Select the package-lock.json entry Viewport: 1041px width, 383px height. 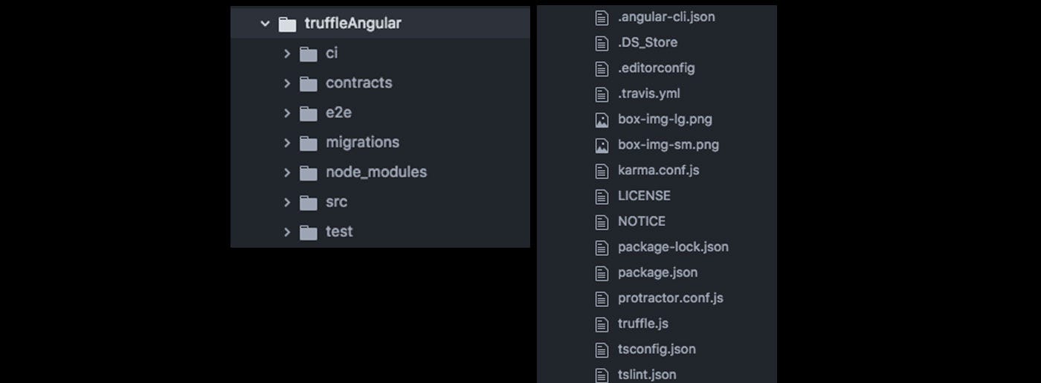click(x=673, y=247)
